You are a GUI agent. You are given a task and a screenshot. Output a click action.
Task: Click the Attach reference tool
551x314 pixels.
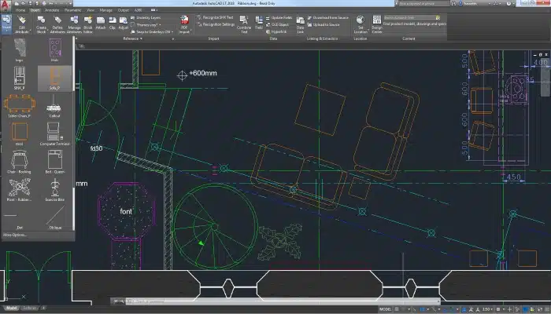click(x=101, y=23)
